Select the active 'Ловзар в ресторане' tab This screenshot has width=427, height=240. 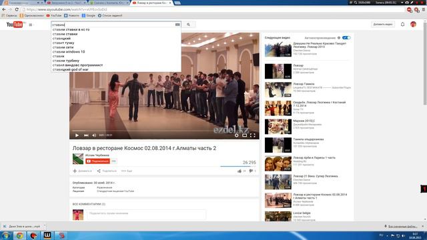tap(152, 3)
